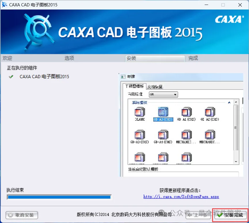Click the 取消安装 cancel button
Image resolution: width=249 pixels, height=223 pixels.
point(22,215)
